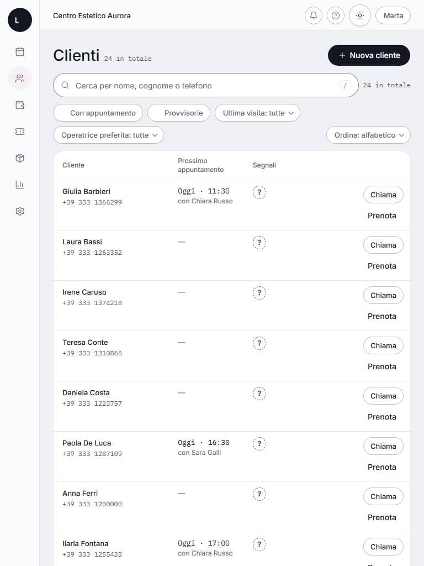Click Prenota for Irene Caruso

pos(382,316)
